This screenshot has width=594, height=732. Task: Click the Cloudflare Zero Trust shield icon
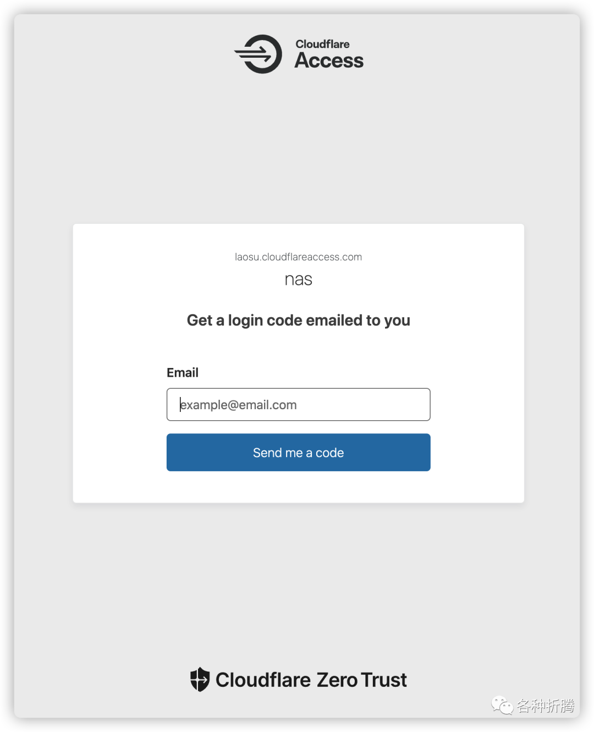click(200, 680)
